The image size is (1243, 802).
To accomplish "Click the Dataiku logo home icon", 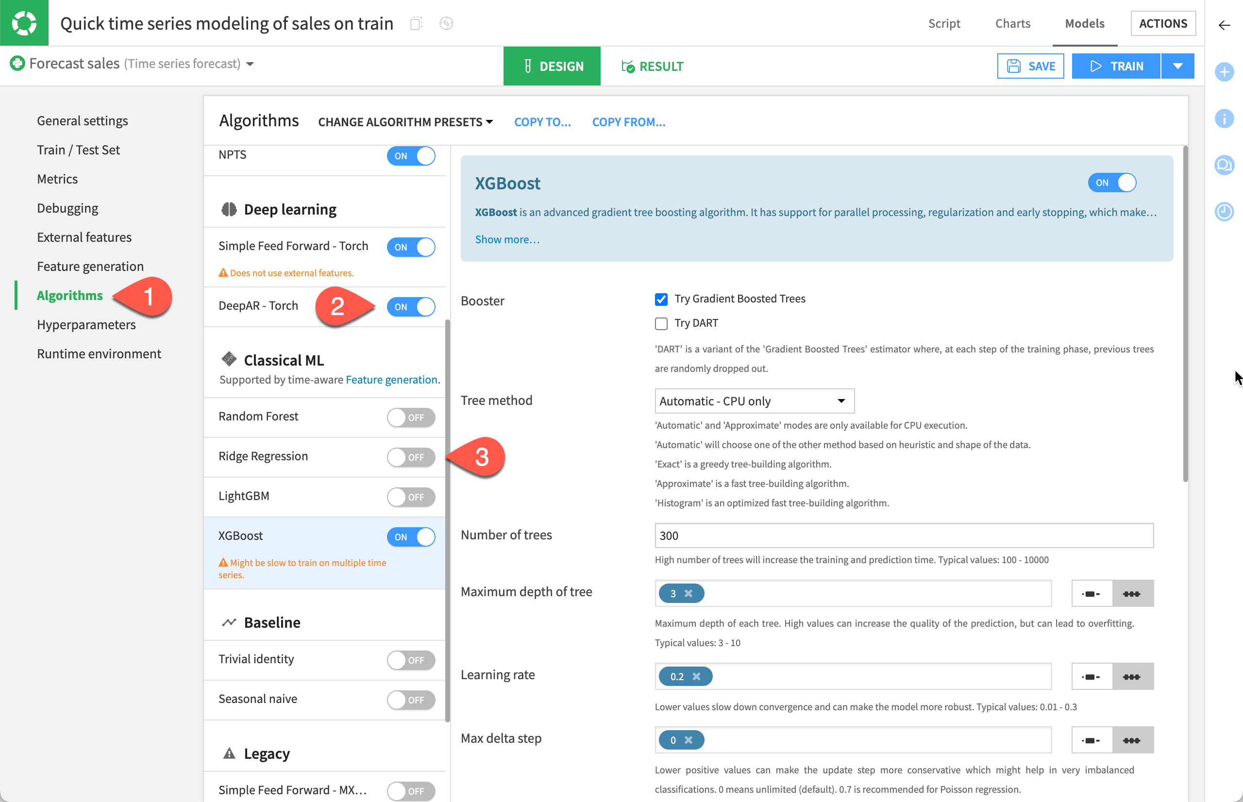I will pyautogui.click(x=24, y=23).
